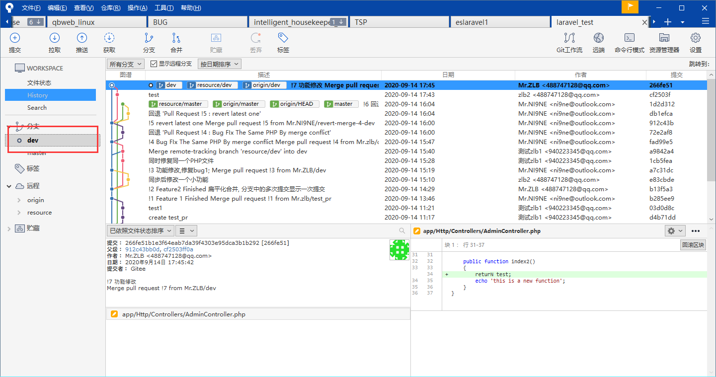Click the 获取 (Fetch) toolbar icon
716x377 pixels.
(109, 38)
